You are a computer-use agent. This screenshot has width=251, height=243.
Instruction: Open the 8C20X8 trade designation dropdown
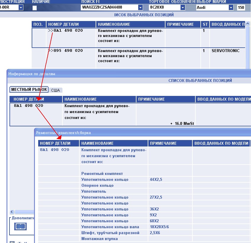(x=183, y=7)
